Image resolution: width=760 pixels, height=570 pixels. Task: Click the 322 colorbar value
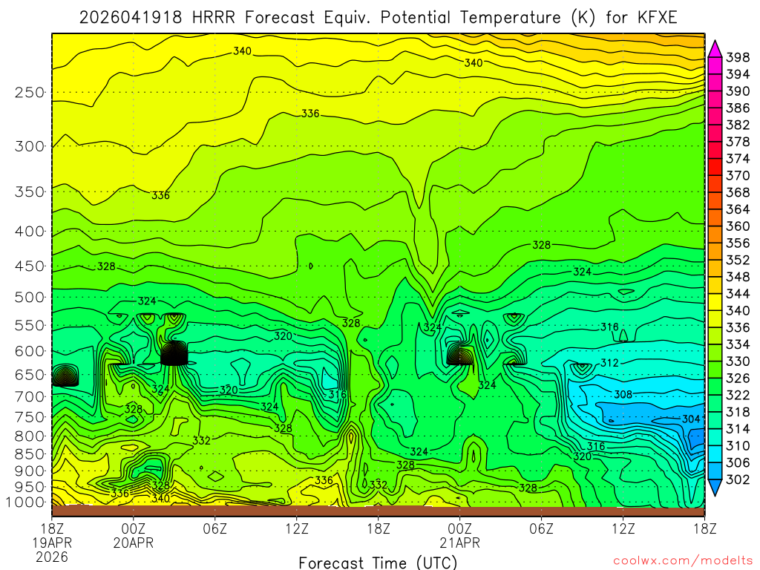pyautogui.click(x=738, y=395)
